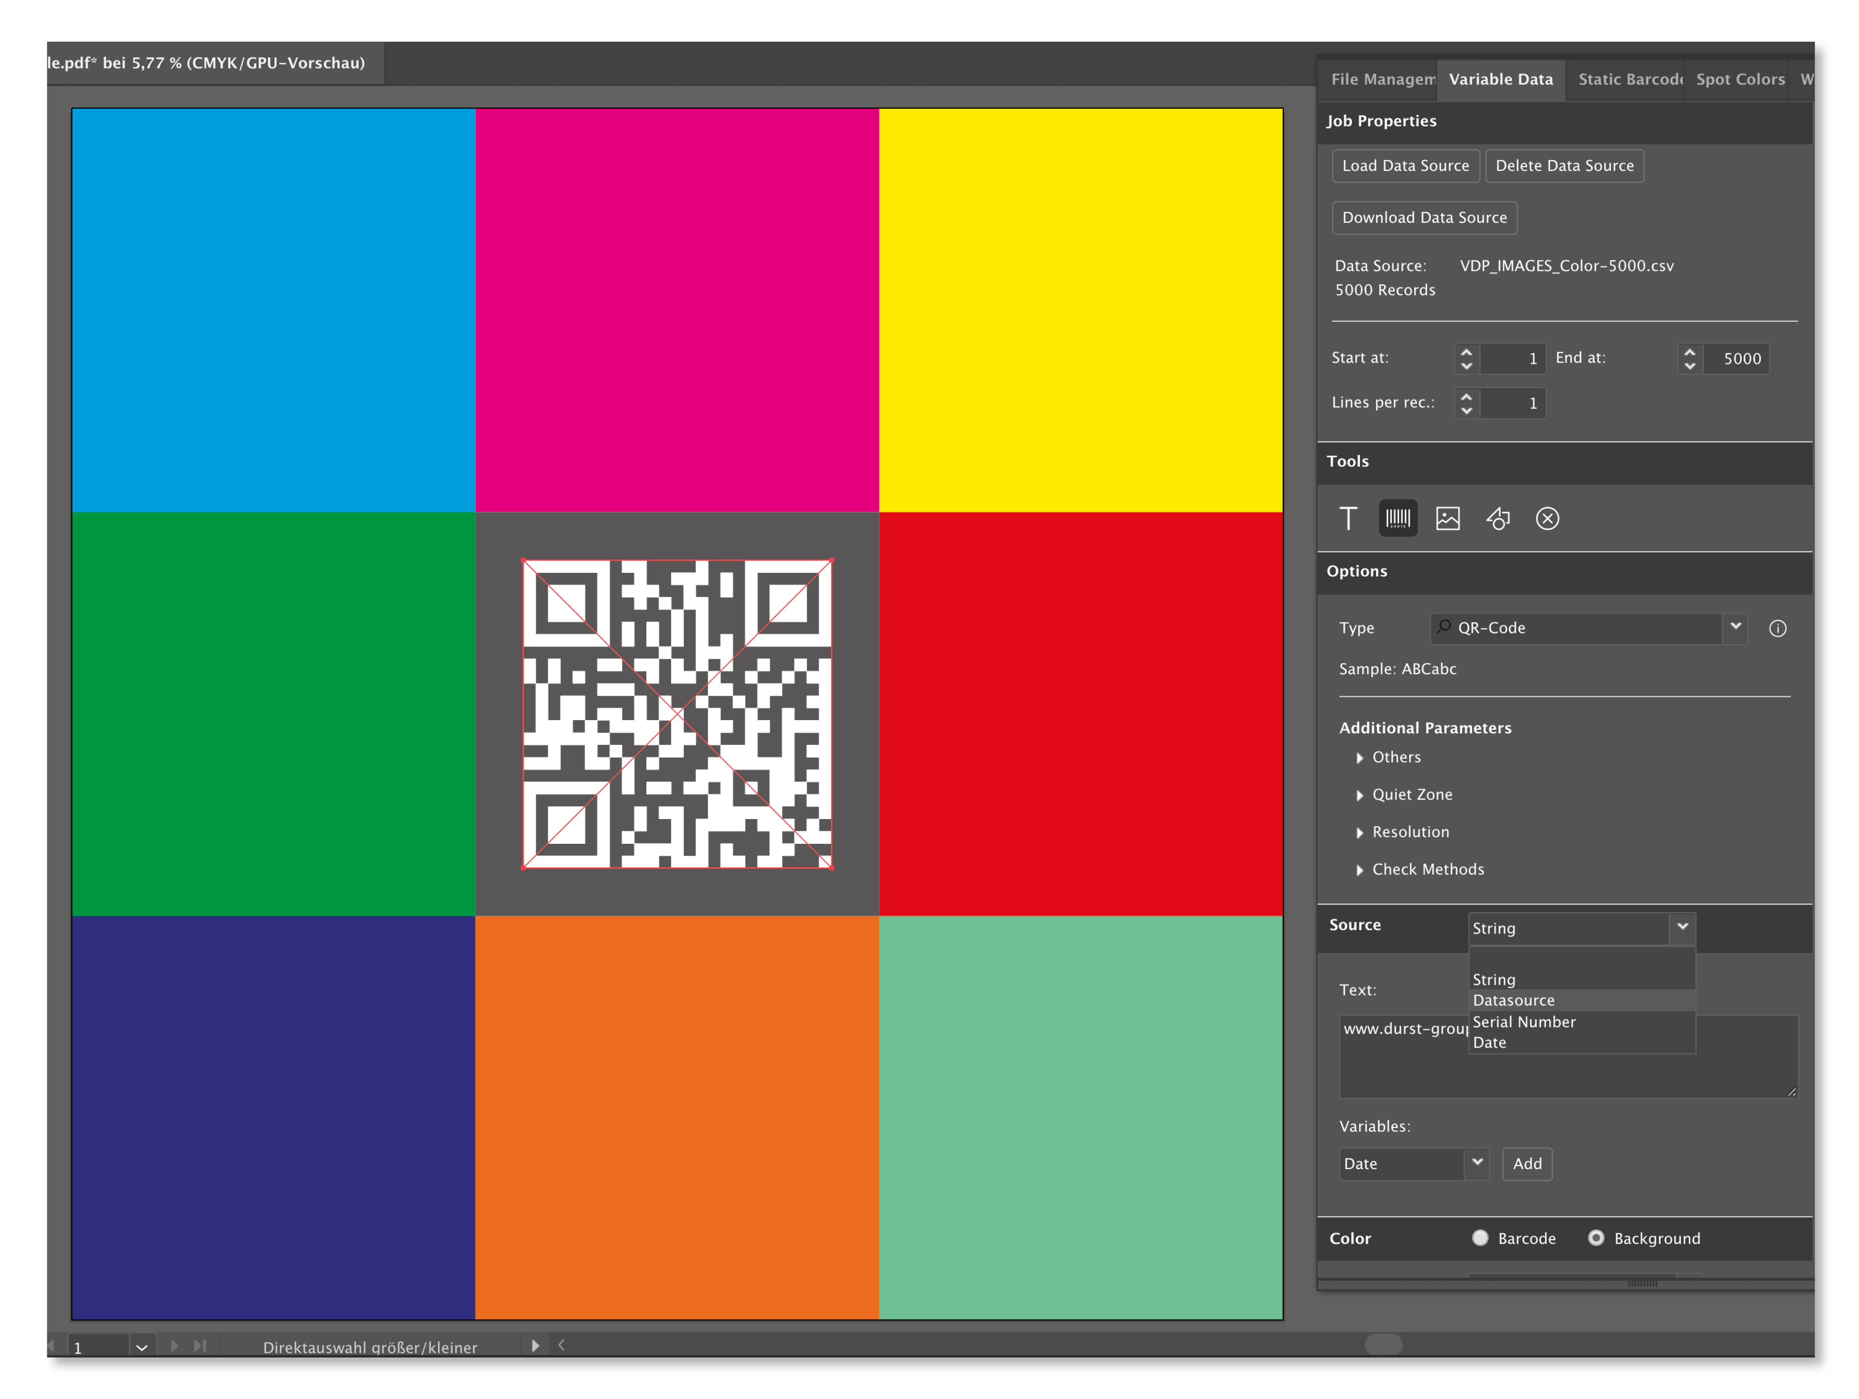The image size is (1859, 1399).
Task: Select the shape tool icon beside Image
Action: [x=1498, y=518]
